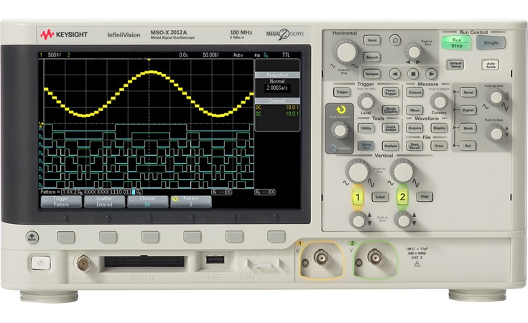The width and height of the screenshot is (528, 323).
Task: Open the Mode Coupling key
Action: pyautogui.click(x=391, y=110)
